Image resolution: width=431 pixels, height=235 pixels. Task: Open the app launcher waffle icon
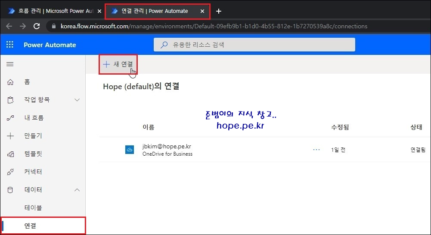(10, 45)
